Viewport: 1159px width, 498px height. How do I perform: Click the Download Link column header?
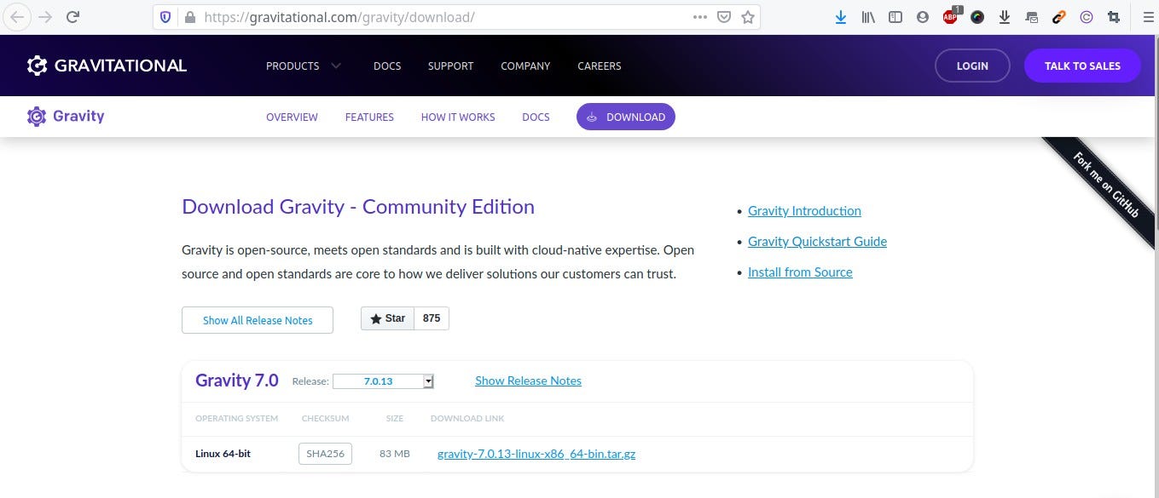[467, 419]
